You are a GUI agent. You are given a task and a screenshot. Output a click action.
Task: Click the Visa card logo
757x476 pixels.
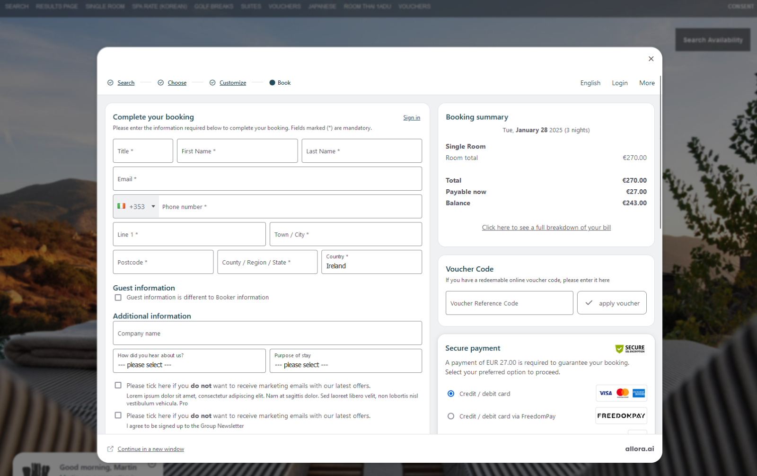(606, 393)
